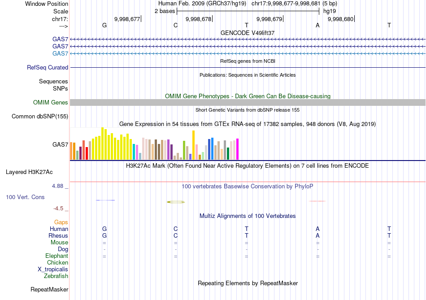Click the 100 Vert. Cons track label
The image size is (426, 300).
coord(25,197)
